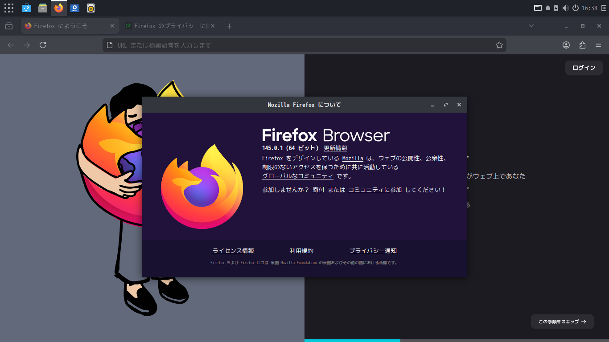Bookmark this page with the star icon
This screenshot has width=609, height=342.
(x=499, y=45)
